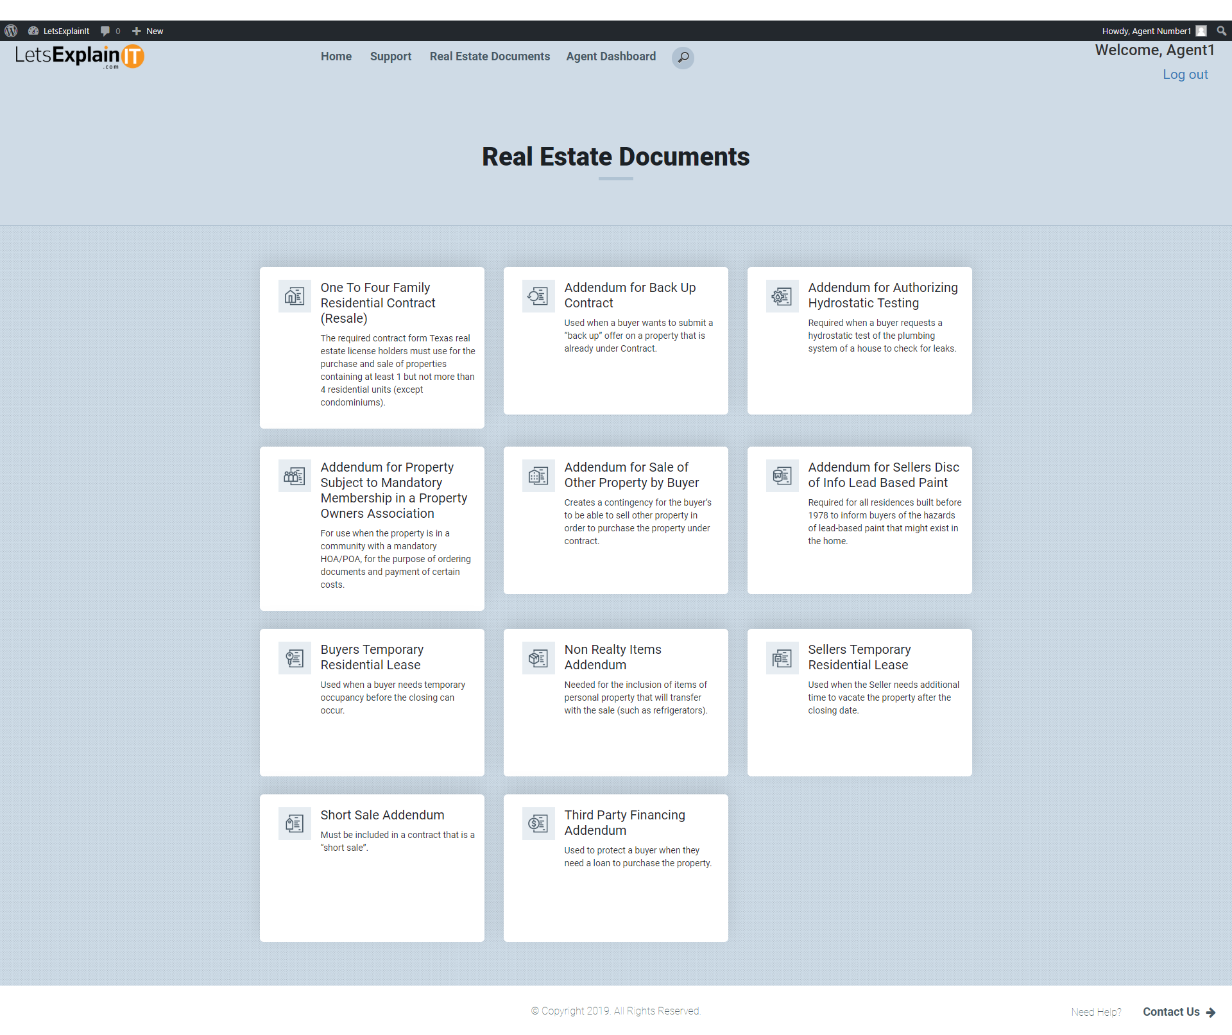
Task: Expand the New content admin bar menu
Action: [148, 31]
